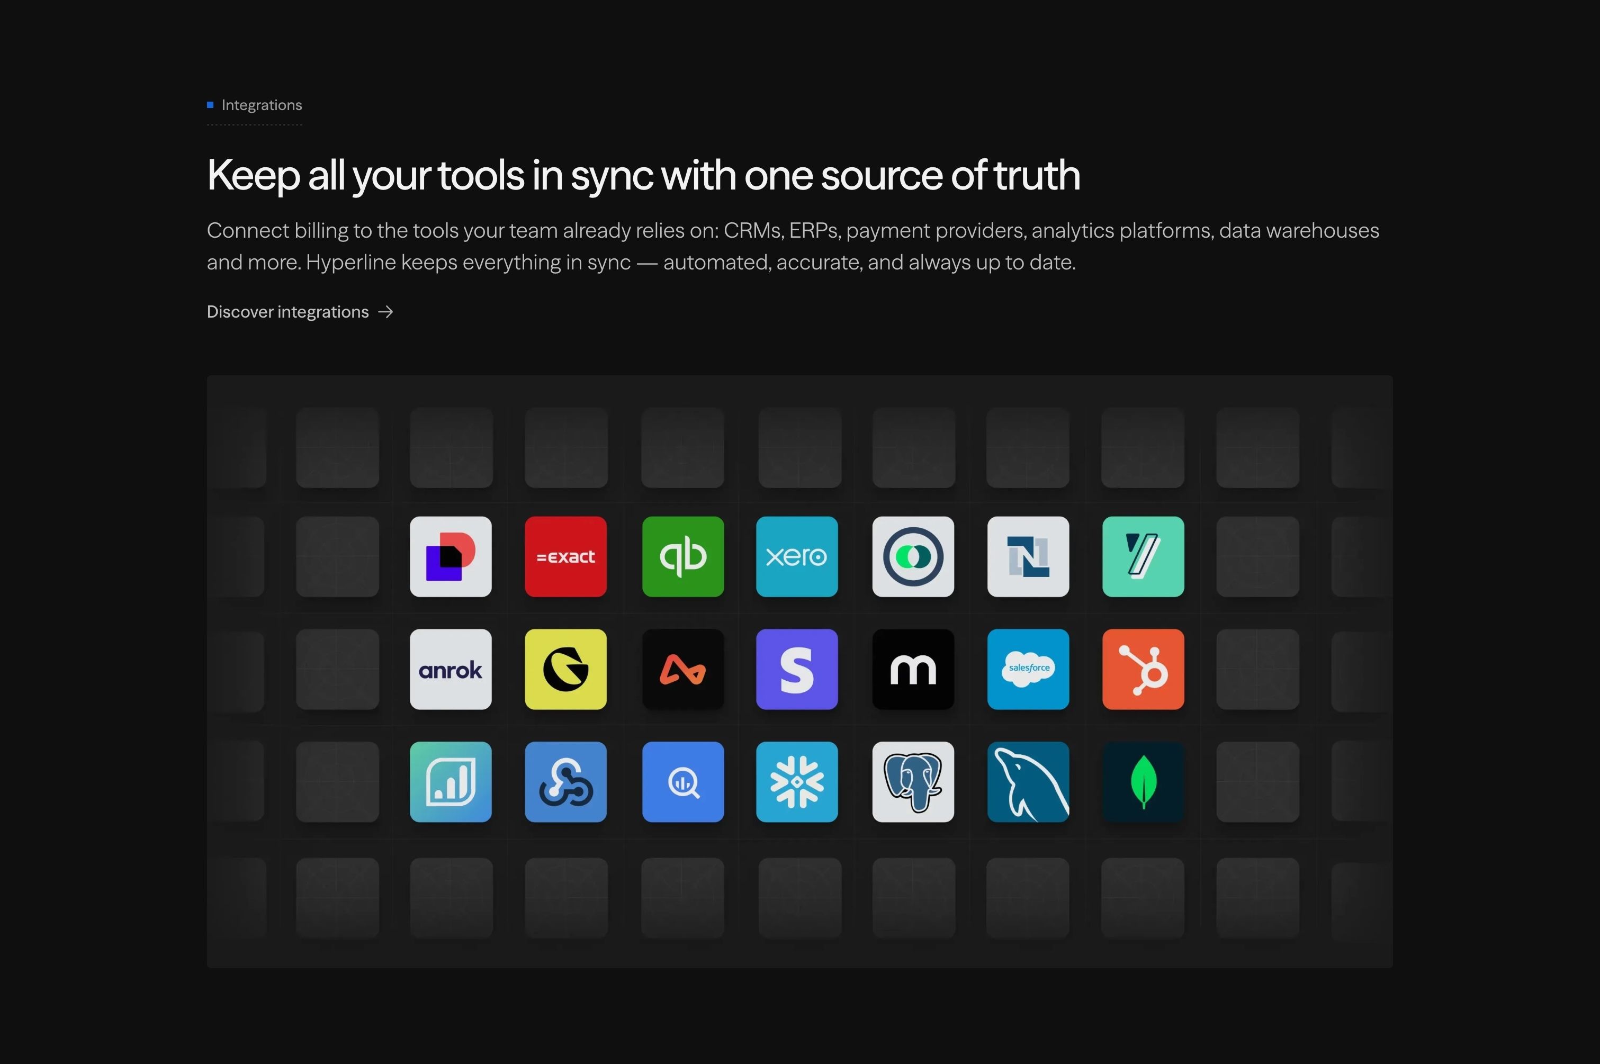
Task: Select the red Exact integration icon
Action: point(566,556)
